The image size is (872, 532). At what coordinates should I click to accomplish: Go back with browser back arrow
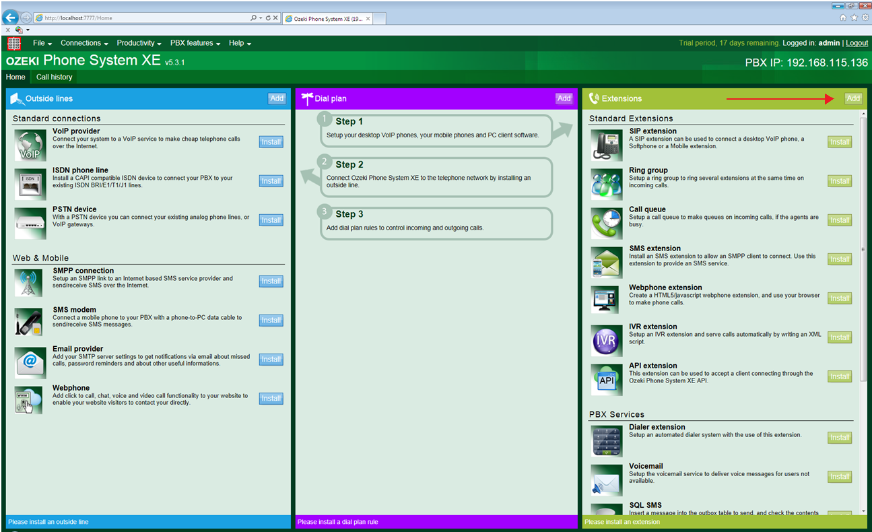click(11, 18)
